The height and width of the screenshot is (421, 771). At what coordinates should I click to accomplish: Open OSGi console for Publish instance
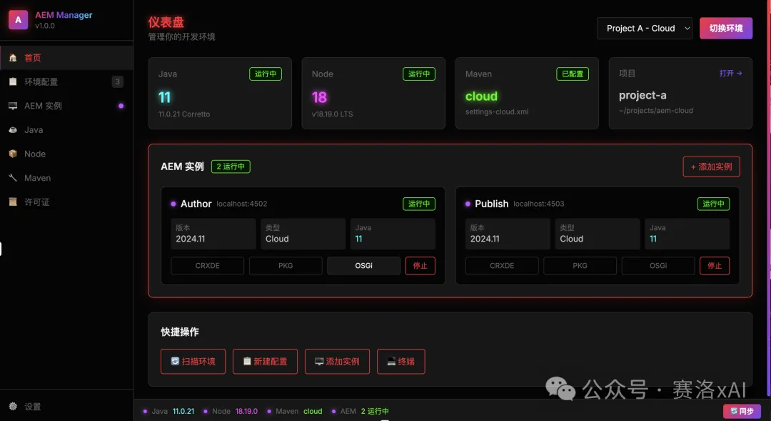coord(657,266)
